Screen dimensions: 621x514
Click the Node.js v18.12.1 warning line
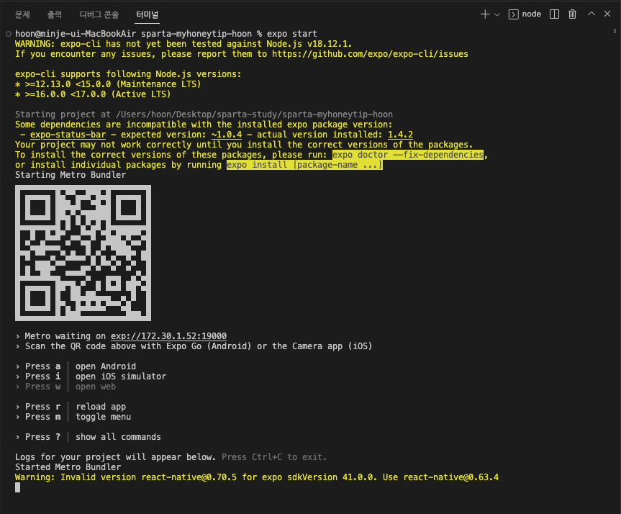[183, 44]
